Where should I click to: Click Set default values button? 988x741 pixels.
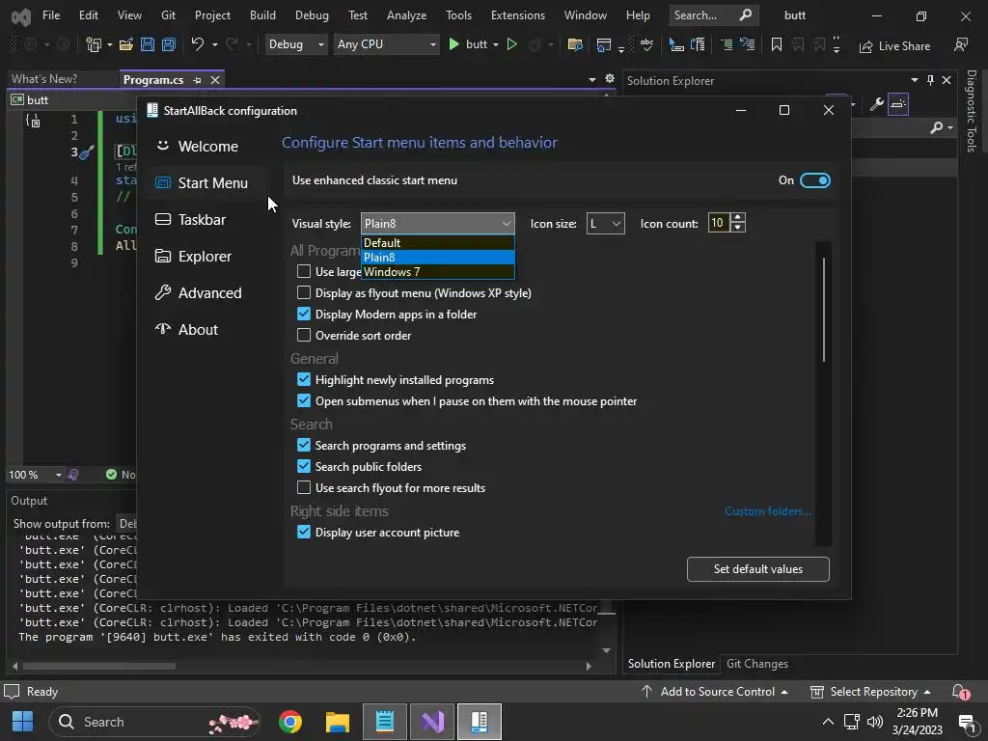(x=758, y=569)
